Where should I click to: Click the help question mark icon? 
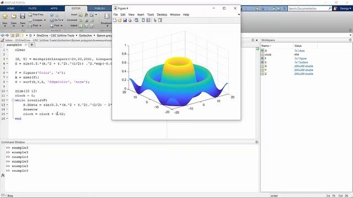[x=279, y=8]
